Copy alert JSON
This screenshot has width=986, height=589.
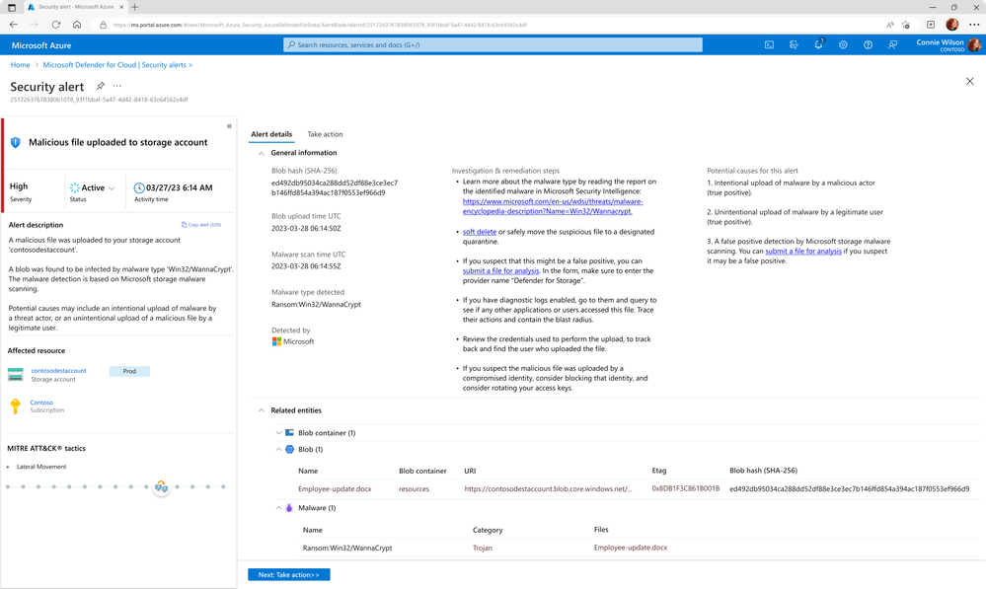coord(201,224)
